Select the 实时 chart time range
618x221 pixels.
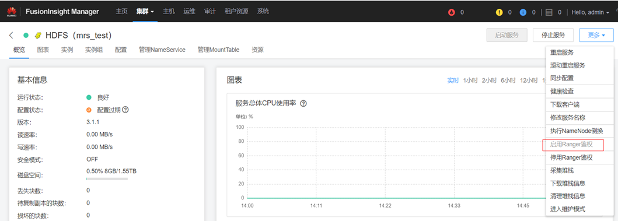point(453,80)
